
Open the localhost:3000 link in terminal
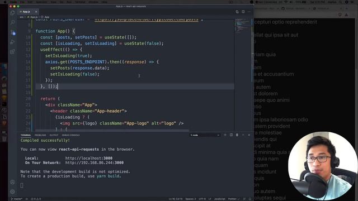point(89,158)
